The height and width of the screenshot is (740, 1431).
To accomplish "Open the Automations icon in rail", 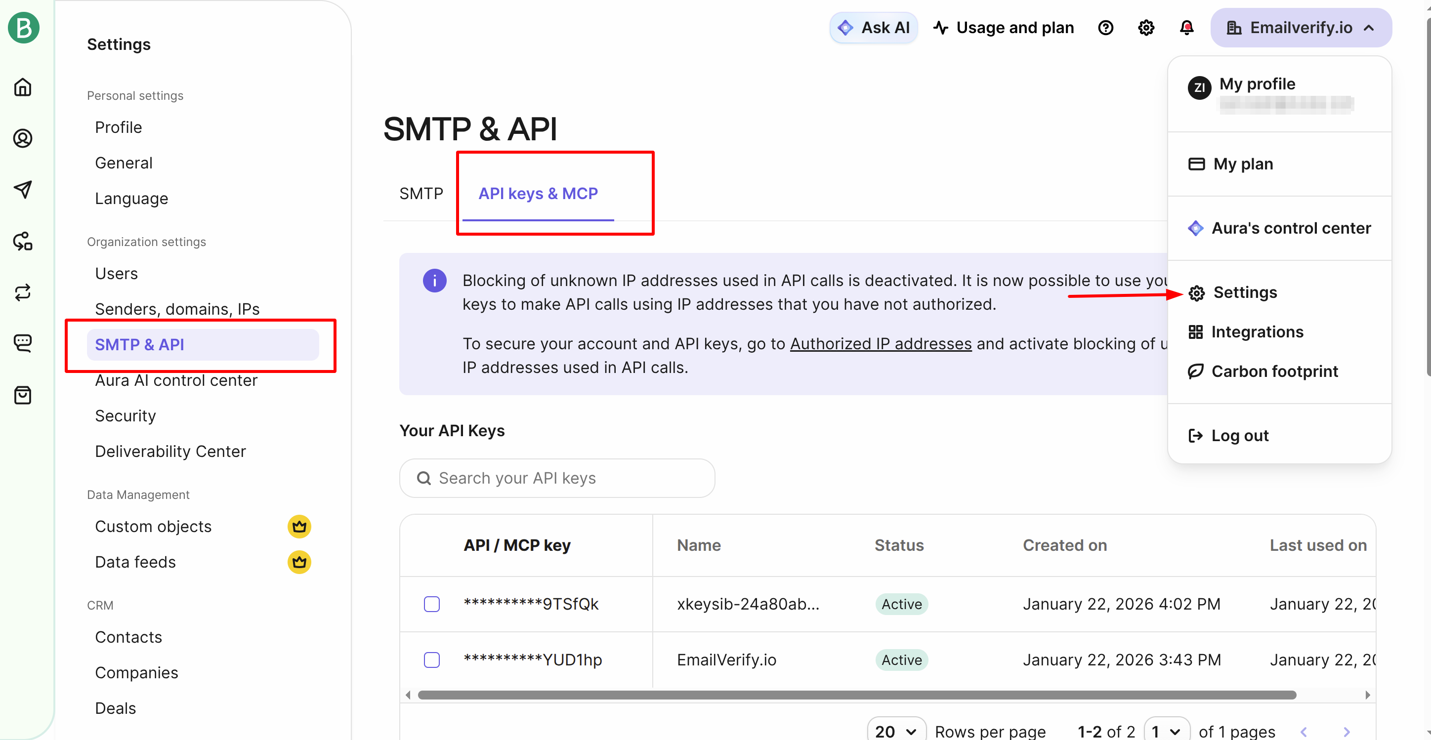I will [x=23, y=241].
